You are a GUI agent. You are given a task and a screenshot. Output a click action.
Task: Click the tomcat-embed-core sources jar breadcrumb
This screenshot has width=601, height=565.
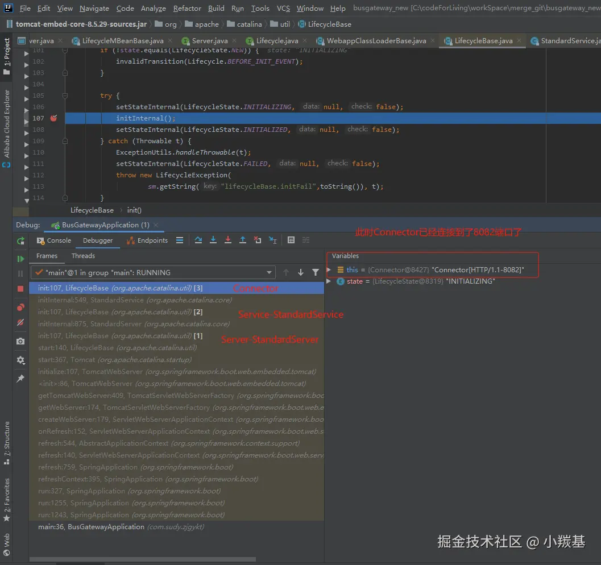[x=77, y=24]
